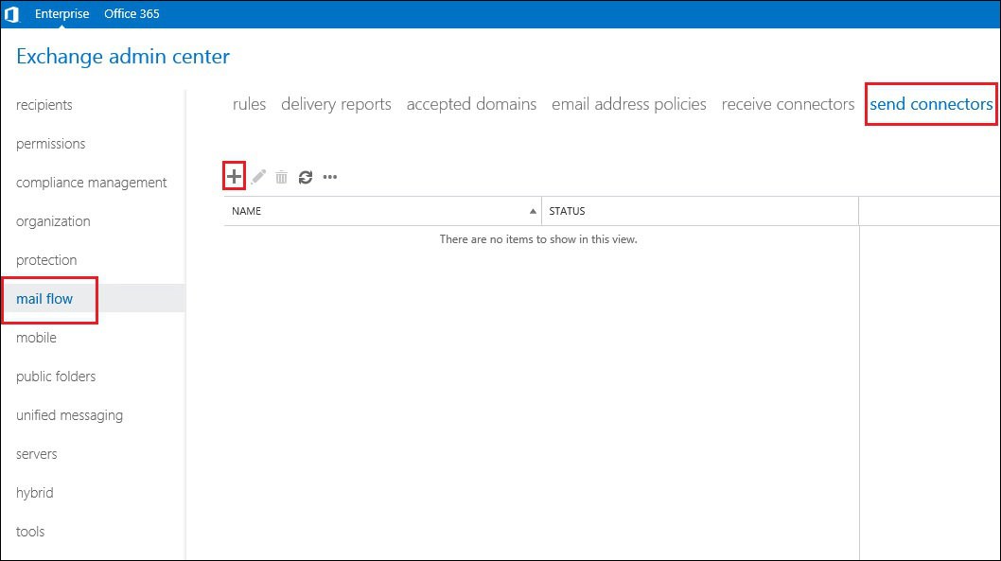Open the receive connectors tab
The width and height of the screenshot is (1001, 561).
788,104
